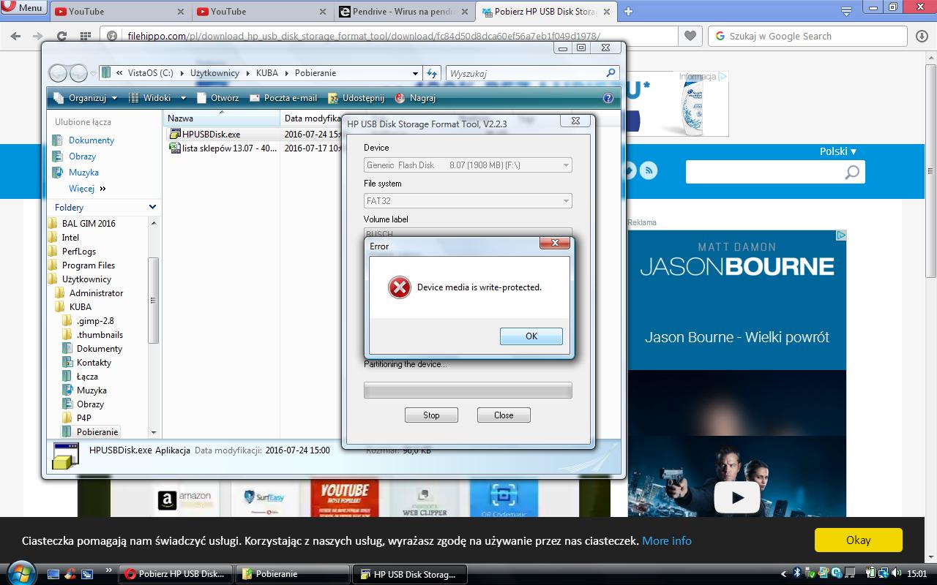Open a new browser tab with plus
Viewport: 937px width, 585px height.
[x=628, y=11]
